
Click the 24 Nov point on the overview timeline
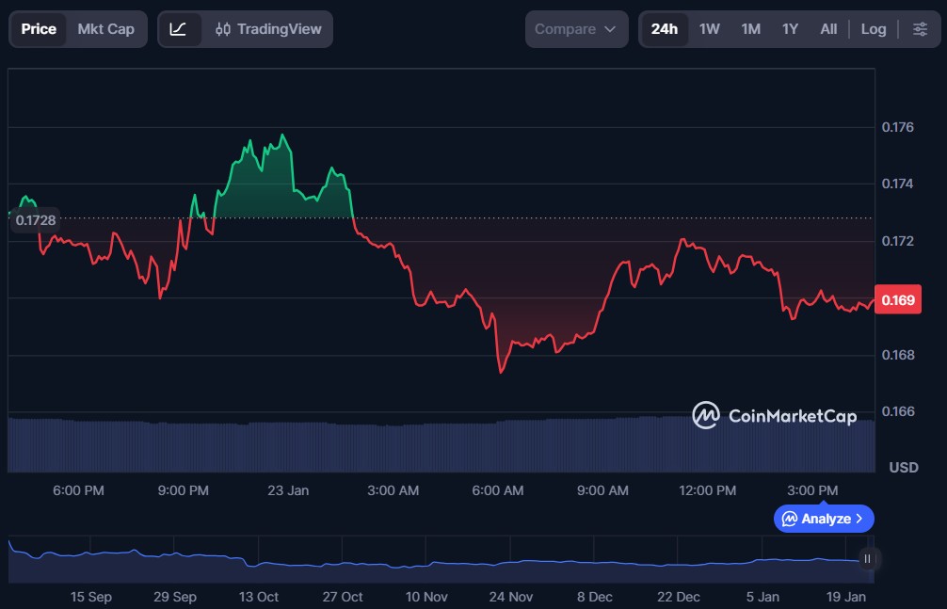click(x=509, y=563)
